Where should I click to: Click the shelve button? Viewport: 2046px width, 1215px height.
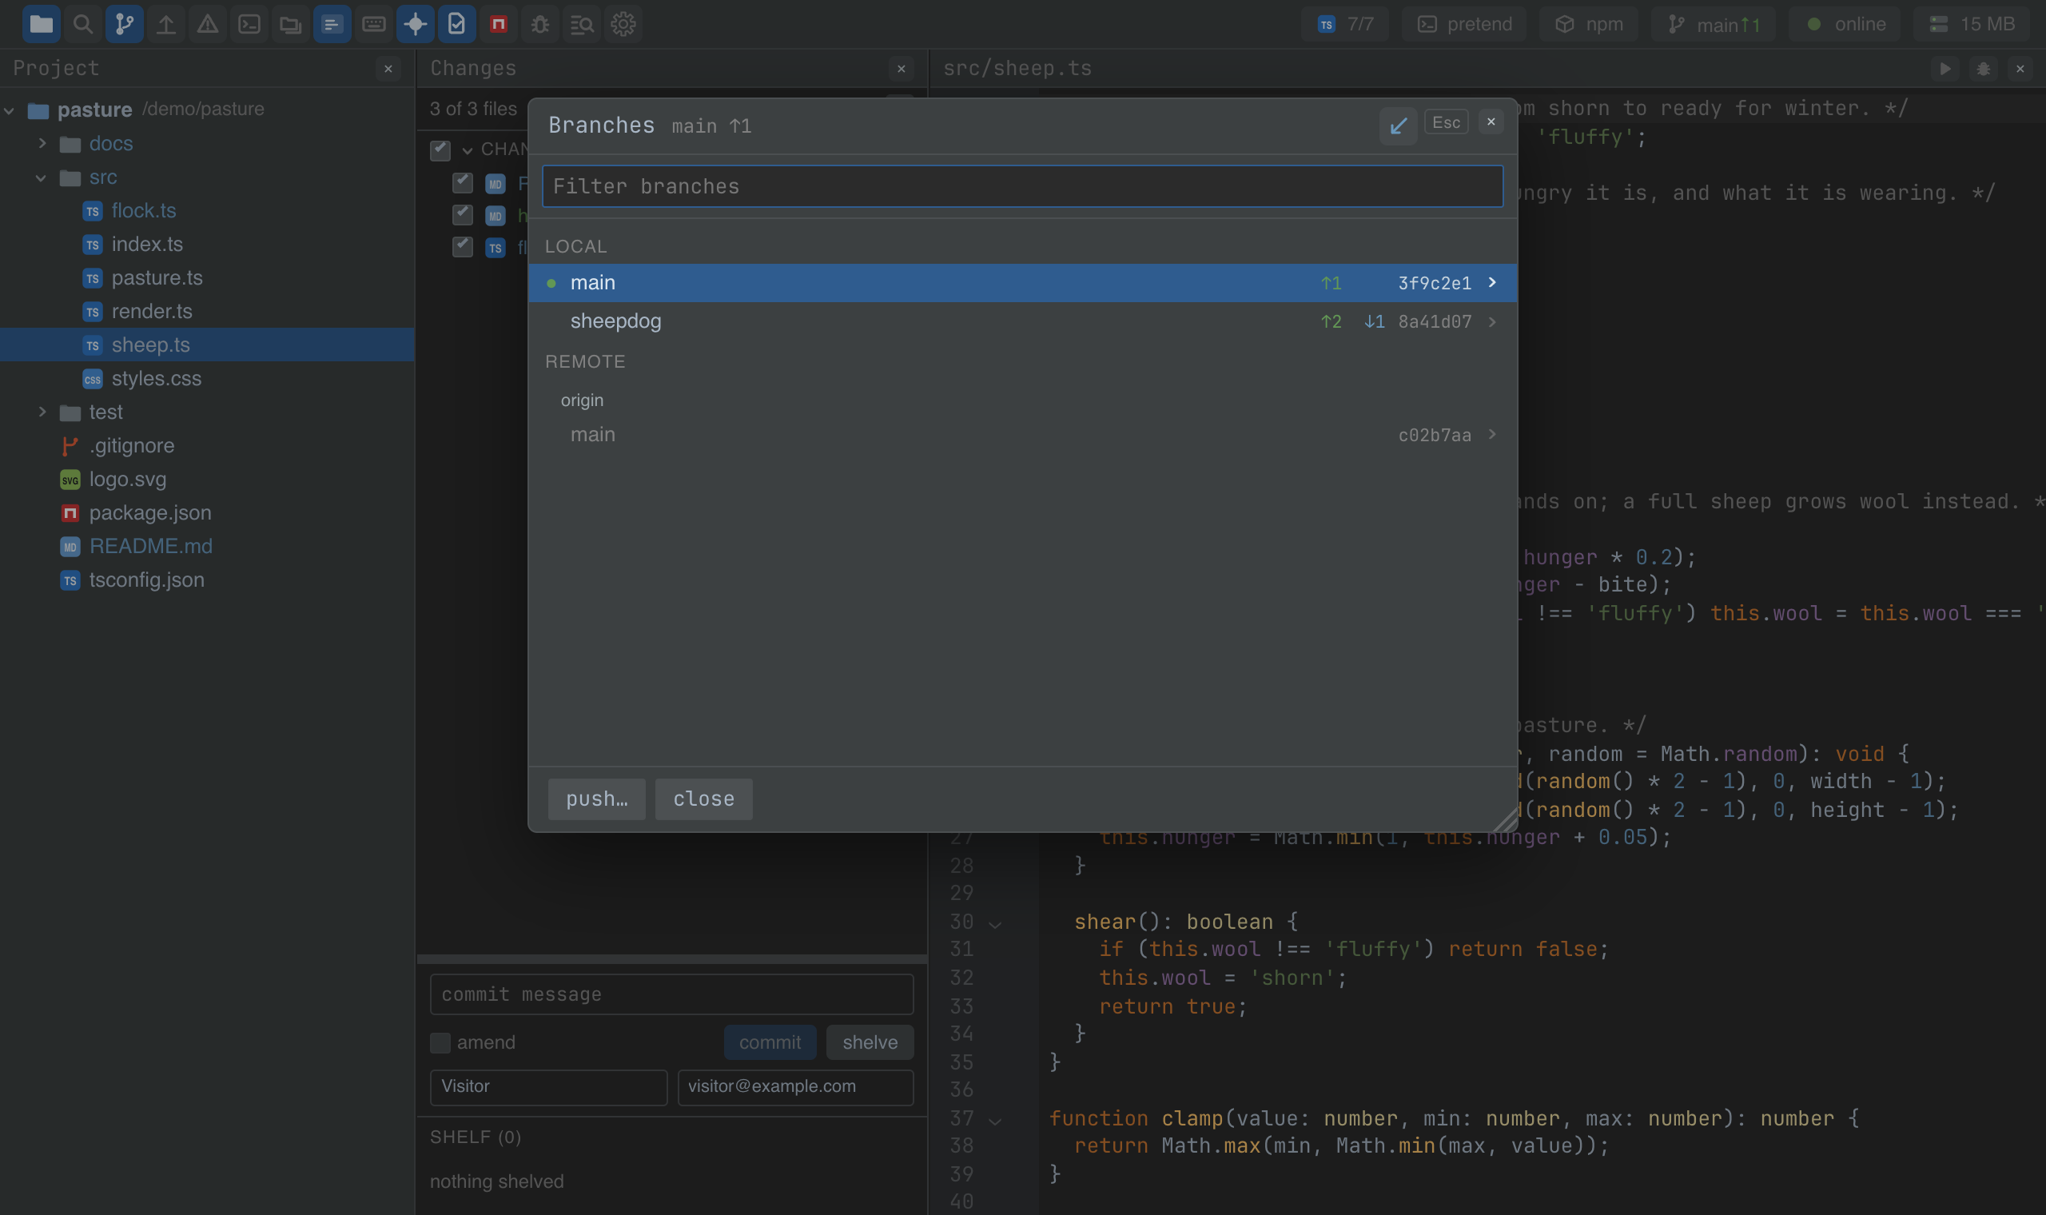tap(870, 1042)
